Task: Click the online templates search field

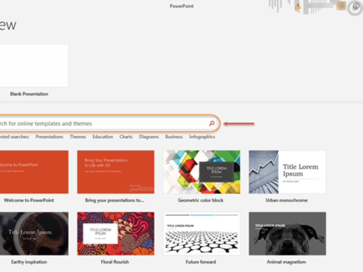Action: pos(108,123)
